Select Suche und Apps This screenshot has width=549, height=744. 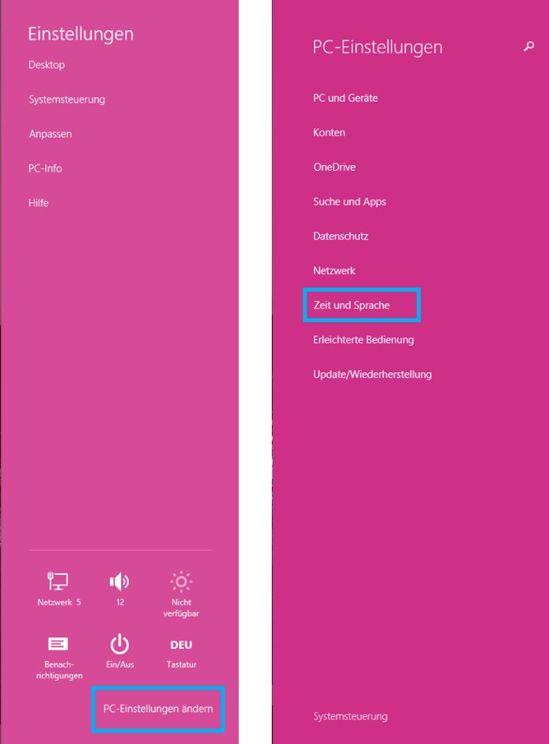[350, 202]
